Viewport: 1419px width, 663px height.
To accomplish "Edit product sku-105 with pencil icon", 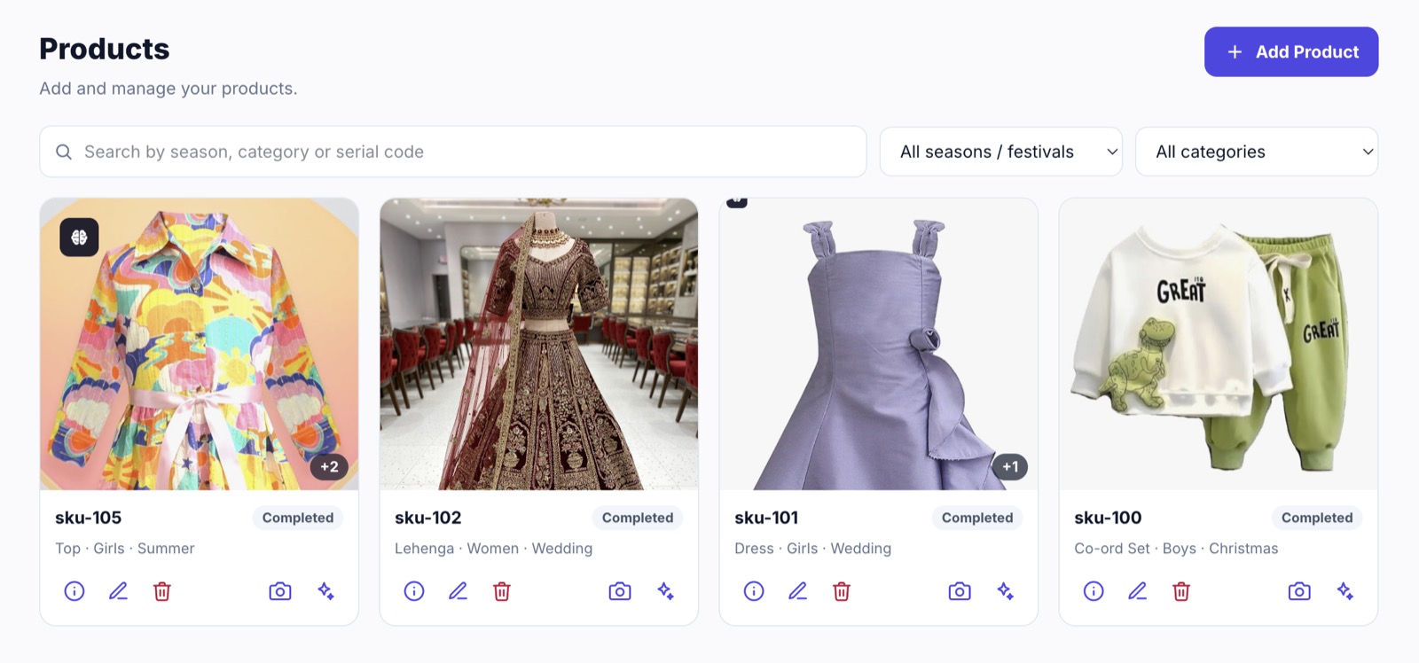I will coord(118,591).
